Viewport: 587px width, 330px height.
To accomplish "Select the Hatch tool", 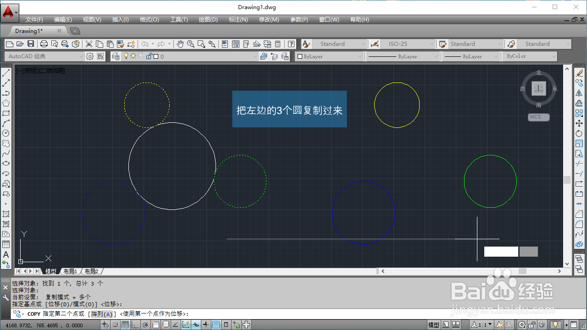I will (x=6, y=214).
